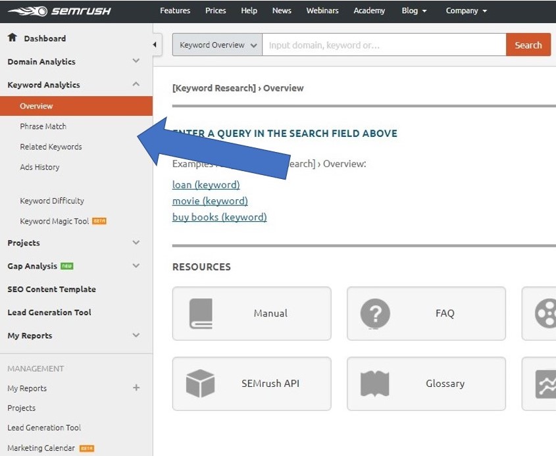The width and height of the screenshot is (556, 456).
Task: Open the FAQ question mark card
Action: (426, 313)
